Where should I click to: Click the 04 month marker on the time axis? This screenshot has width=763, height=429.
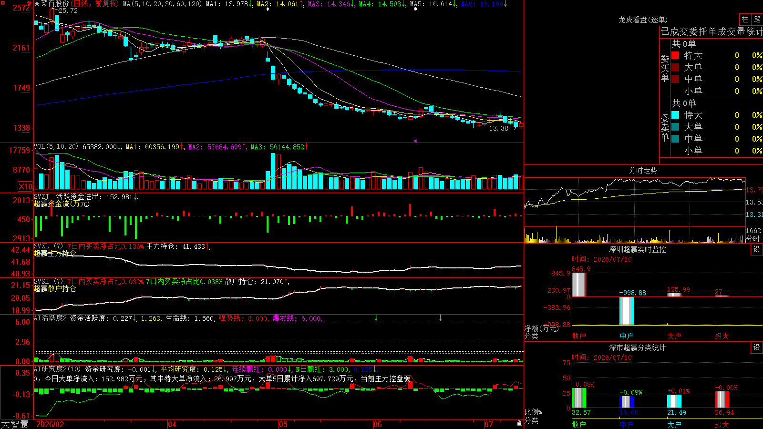[172, 424]
